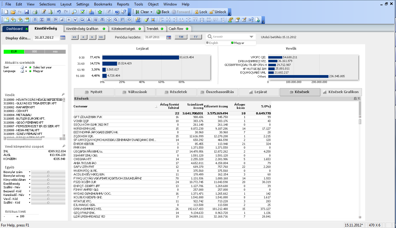Open the Keresés search dropdown arrow
Screen dimensions: 396x228
point(251,37)
